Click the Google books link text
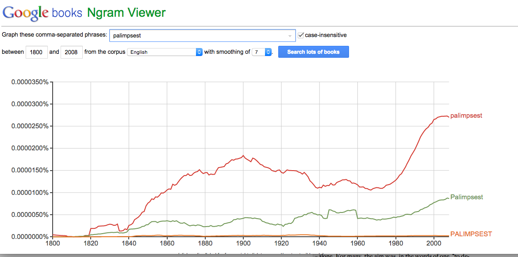 [67, 13]
